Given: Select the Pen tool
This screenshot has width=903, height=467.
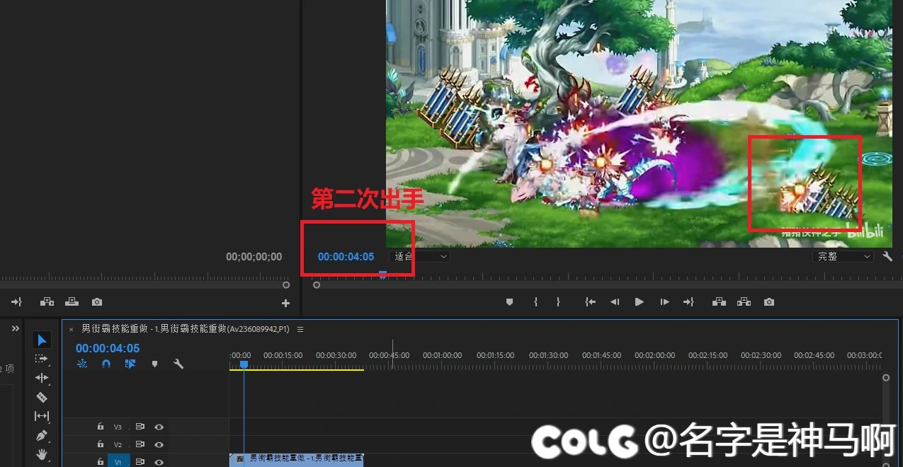Looking at the screenshot, I should click(x=42, y=435).
